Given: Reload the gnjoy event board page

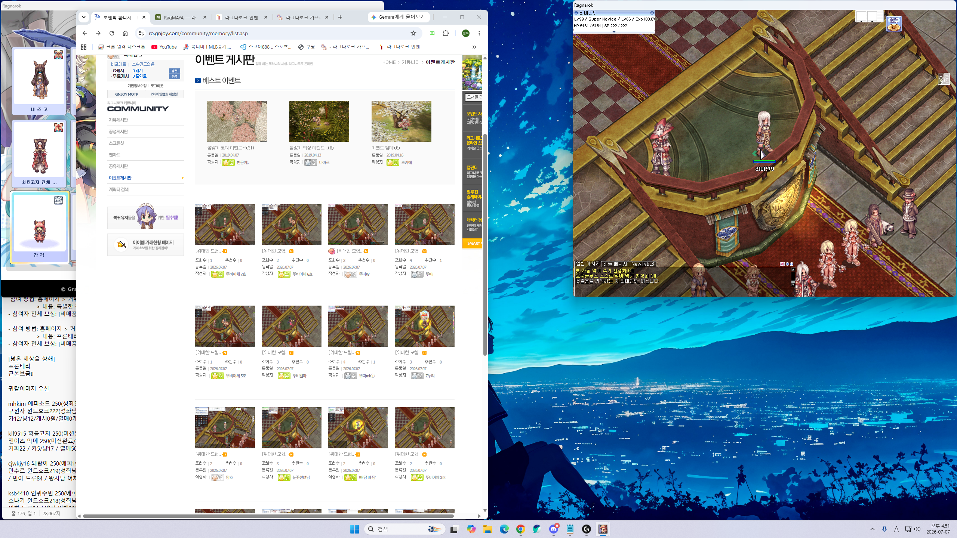Looking at the screenshot, I should pos(112,33).
